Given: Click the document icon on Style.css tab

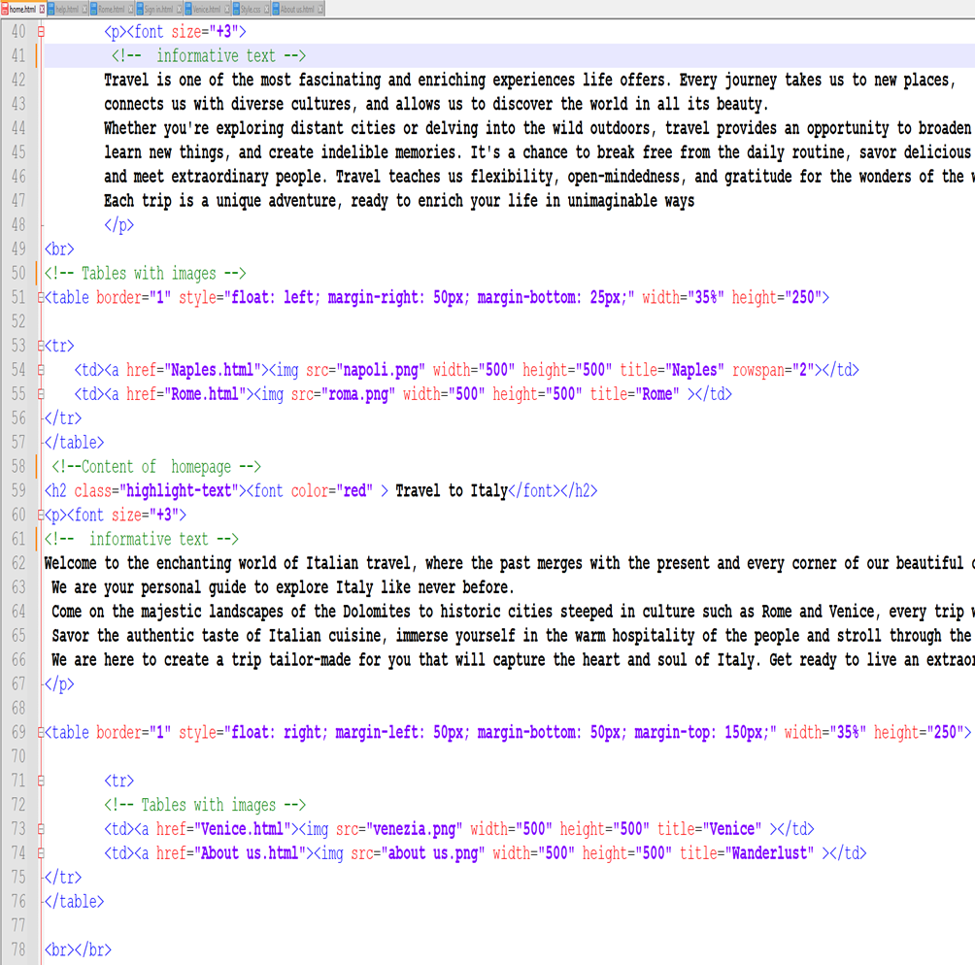Looking at the screenshot, I should (x=236, y=8).
